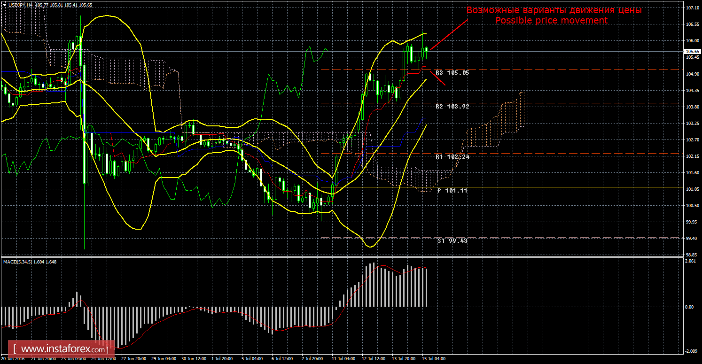Viewport: 702px width, 364px height.
Task: Select the R3 105.05 resistance label
Action: coord(452,73)
